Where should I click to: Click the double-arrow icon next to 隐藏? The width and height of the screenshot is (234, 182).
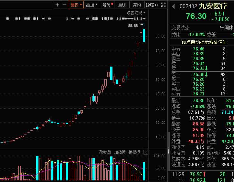coord(157,5)
